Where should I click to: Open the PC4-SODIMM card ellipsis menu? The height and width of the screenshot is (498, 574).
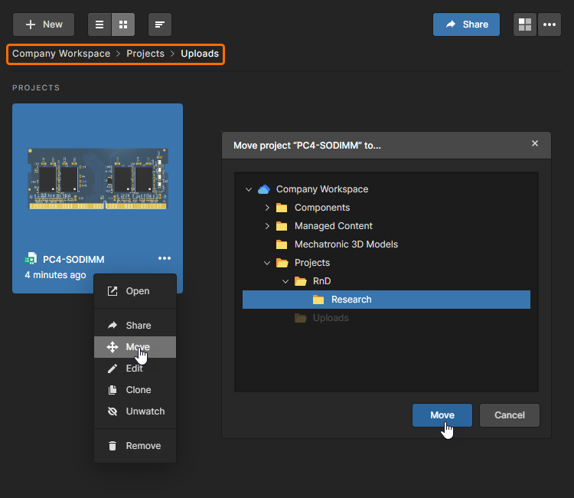click(x=165, y=259)
